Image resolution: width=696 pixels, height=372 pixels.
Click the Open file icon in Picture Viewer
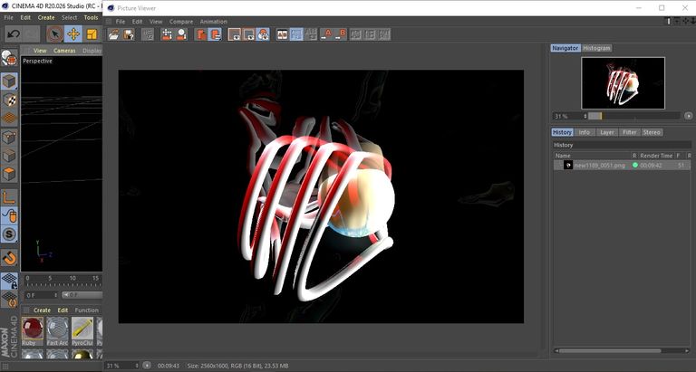[114, 34]
